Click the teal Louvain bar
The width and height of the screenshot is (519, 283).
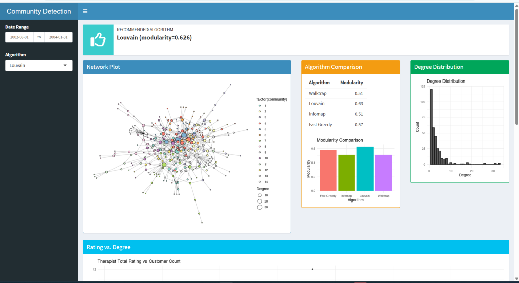(x=365, y=169)
